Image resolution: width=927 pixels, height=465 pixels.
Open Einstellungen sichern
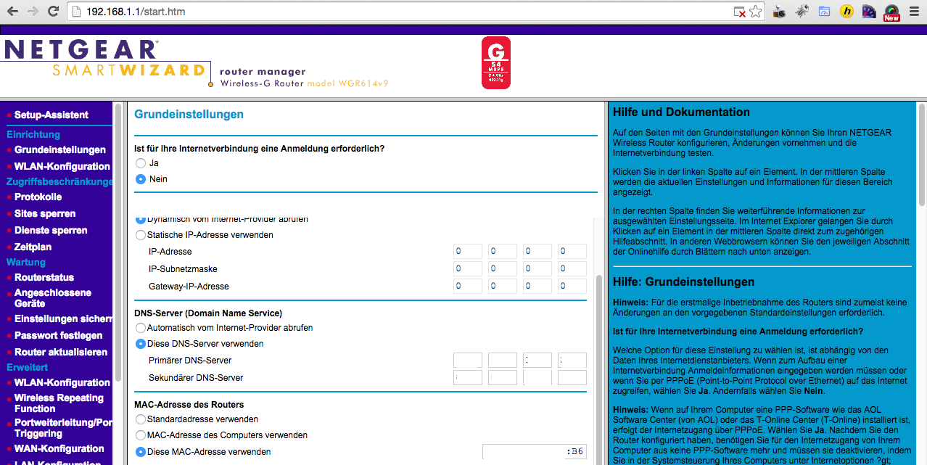pyautogui.click(x=64, y=318)
